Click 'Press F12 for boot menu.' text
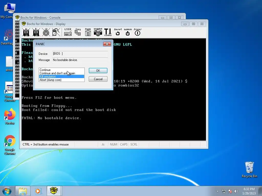This screenshot has height=196, width=262. tap(49, 98)
